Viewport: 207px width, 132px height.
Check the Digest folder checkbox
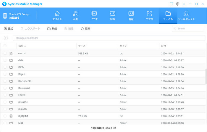(5, 74)
